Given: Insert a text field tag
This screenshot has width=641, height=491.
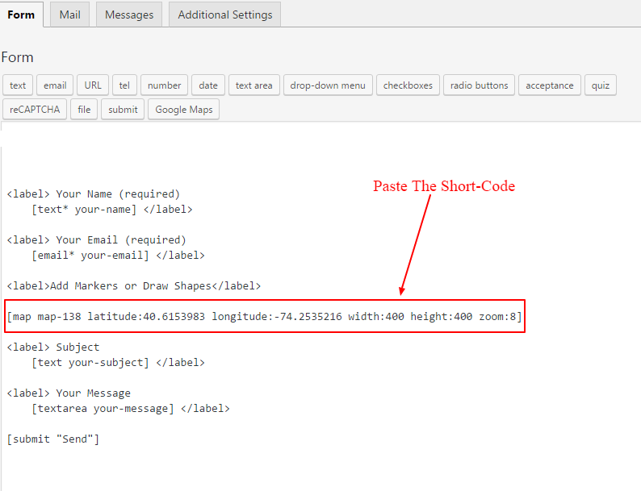Looking at the screenshot, I should 18,85.
